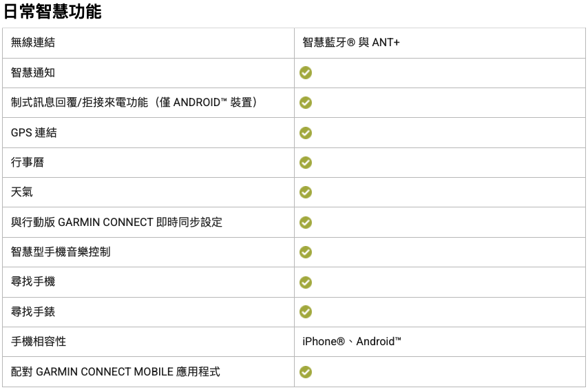Screen dimensions: 588x390
Task: Click the 智慧通知 feature label
Action: pyautogui.click(x=33, y=72)
